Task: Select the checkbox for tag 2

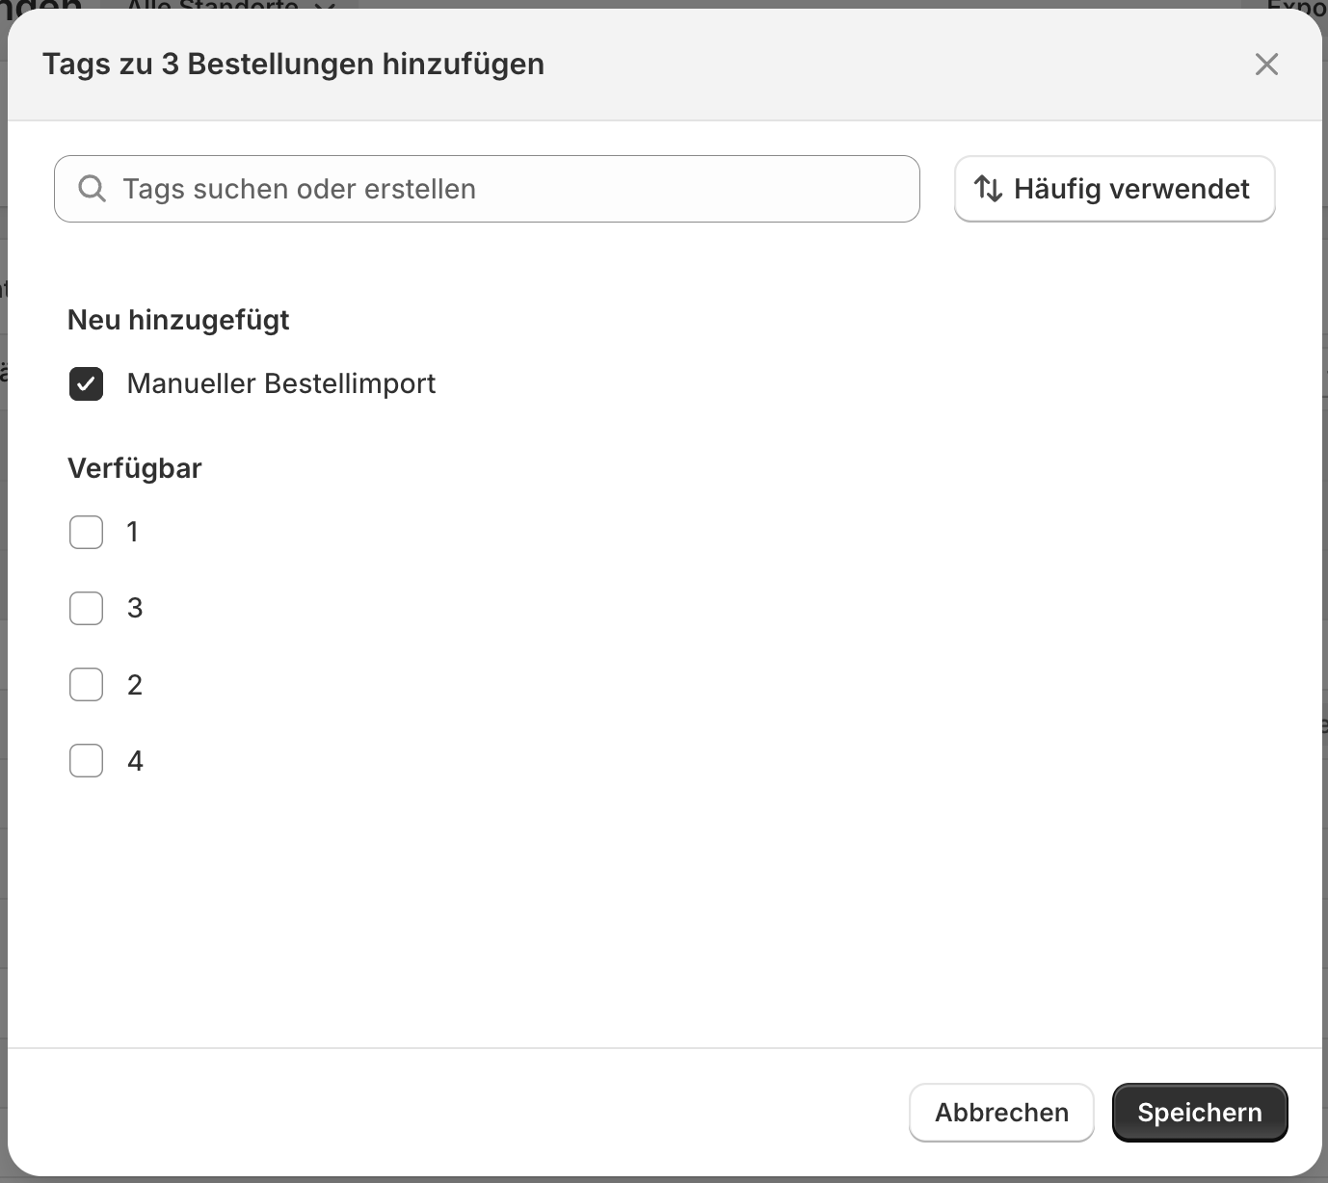Action: 86,685
